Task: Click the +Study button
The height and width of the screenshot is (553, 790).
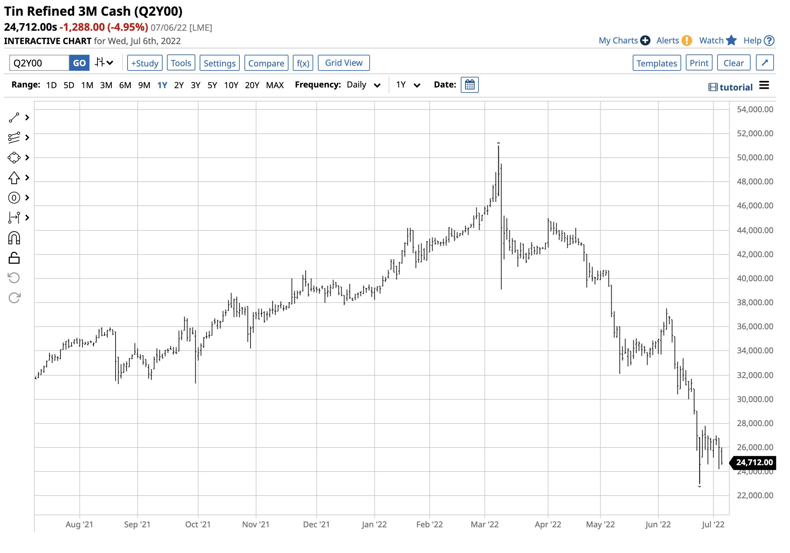Action: (145, 63)
